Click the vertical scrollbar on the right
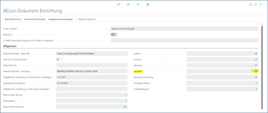The width and height of the screenshot is (268, 113). tap(261, 65)
